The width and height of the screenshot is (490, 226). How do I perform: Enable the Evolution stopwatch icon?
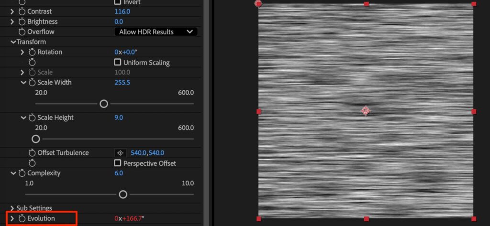(x=22, y=218)
